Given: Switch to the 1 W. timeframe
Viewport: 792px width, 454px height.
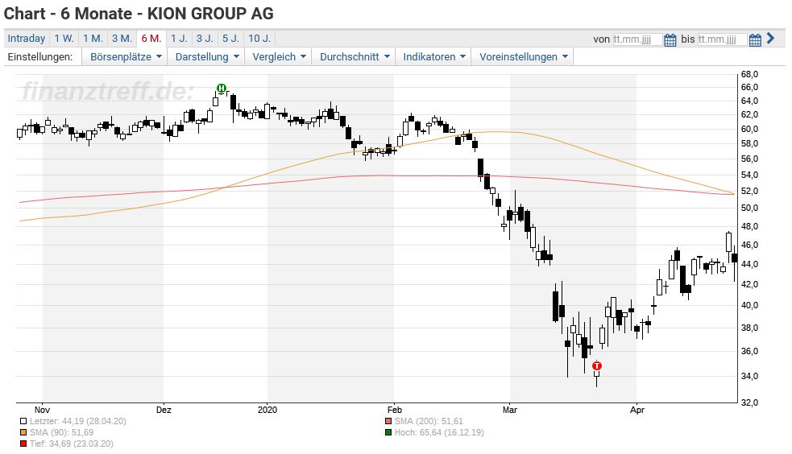Looking at the screenshot, I should click(x=64, y=39).
